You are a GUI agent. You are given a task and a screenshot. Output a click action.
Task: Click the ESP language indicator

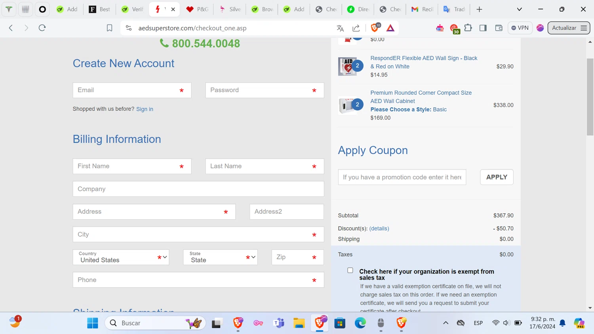pos(478,323)
